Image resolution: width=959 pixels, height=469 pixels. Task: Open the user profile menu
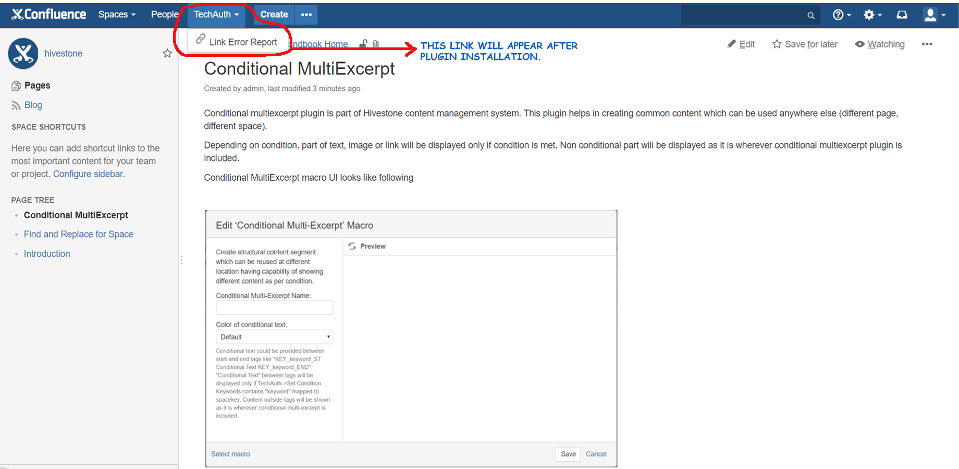[935, 15]
